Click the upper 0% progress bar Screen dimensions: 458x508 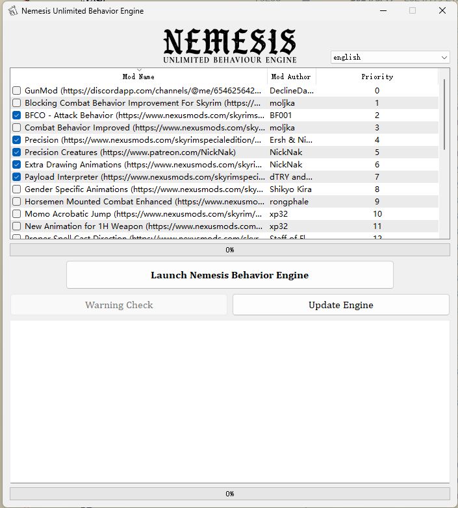229,250
